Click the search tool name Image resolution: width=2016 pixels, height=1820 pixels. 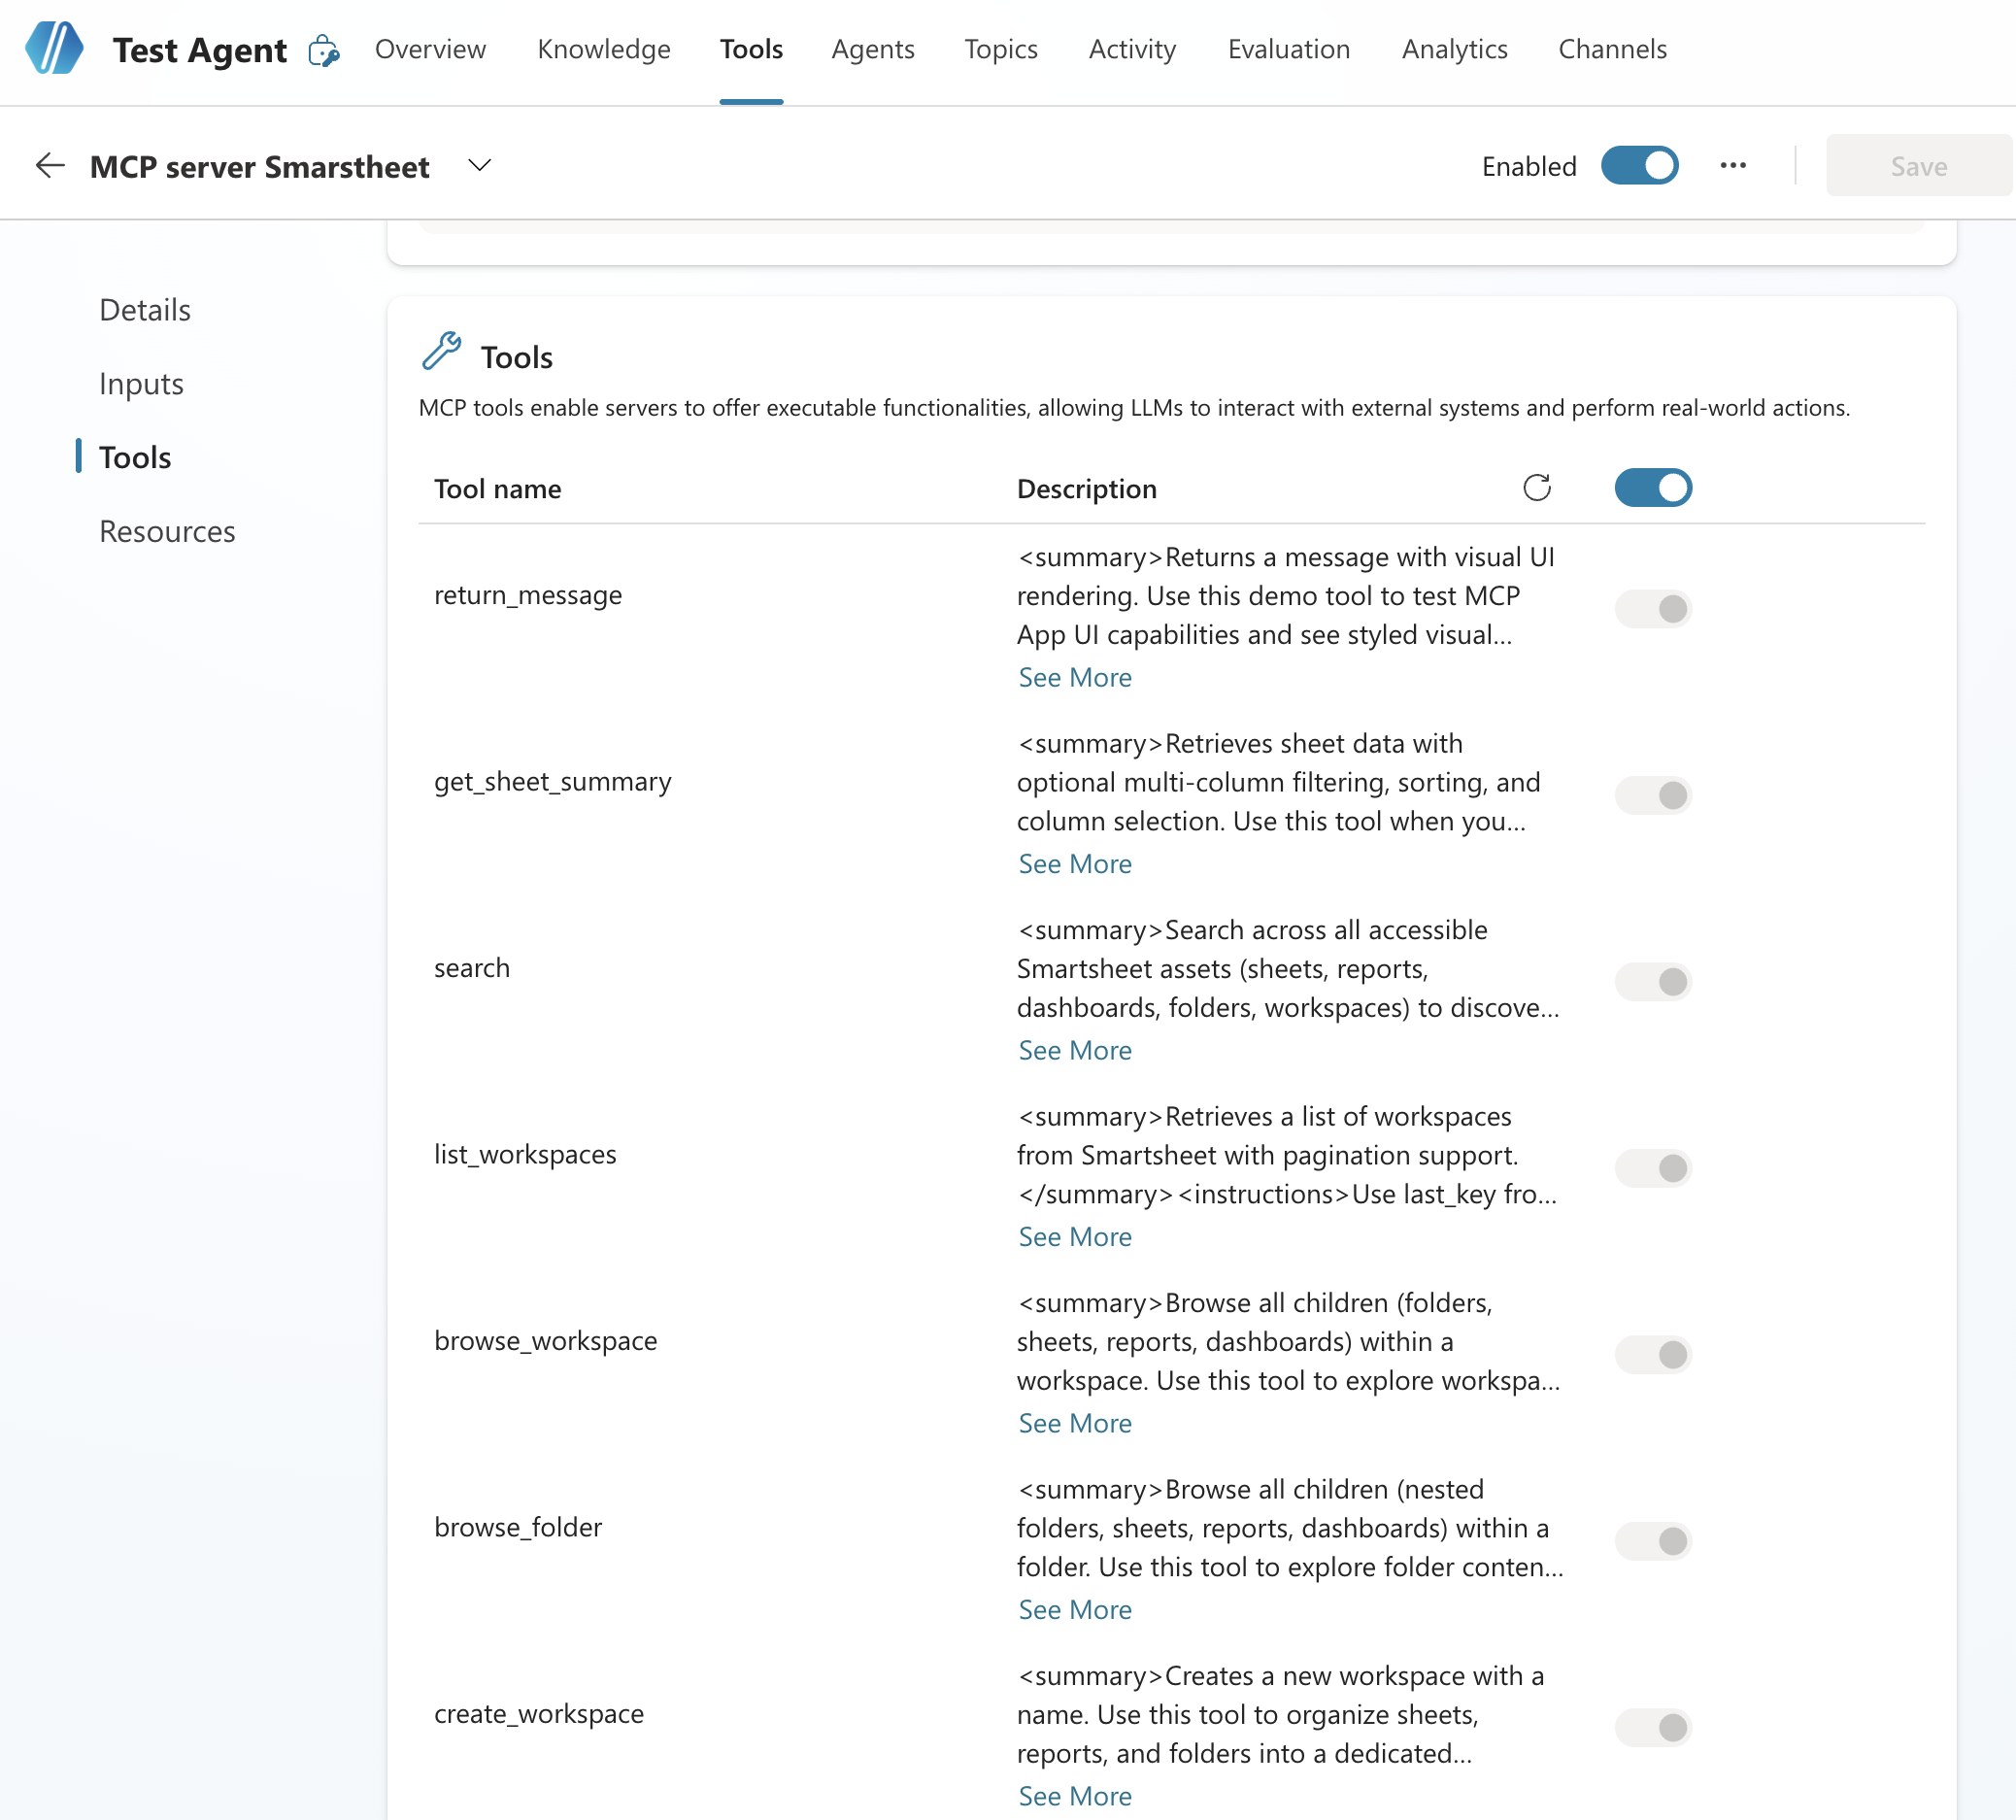(472, 968)
